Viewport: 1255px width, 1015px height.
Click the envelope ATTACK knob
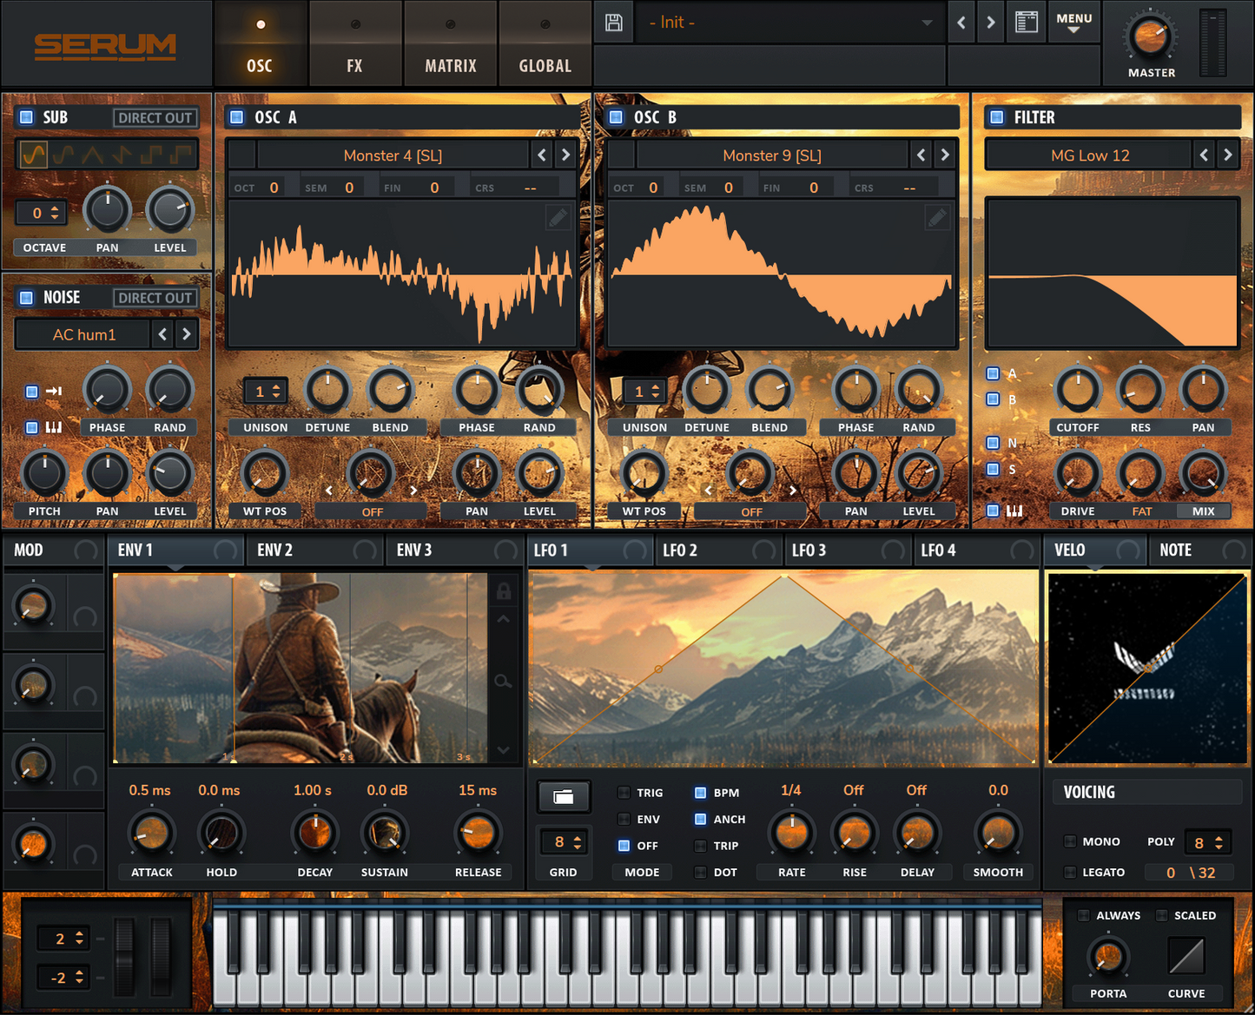click(x=152, y=834)
